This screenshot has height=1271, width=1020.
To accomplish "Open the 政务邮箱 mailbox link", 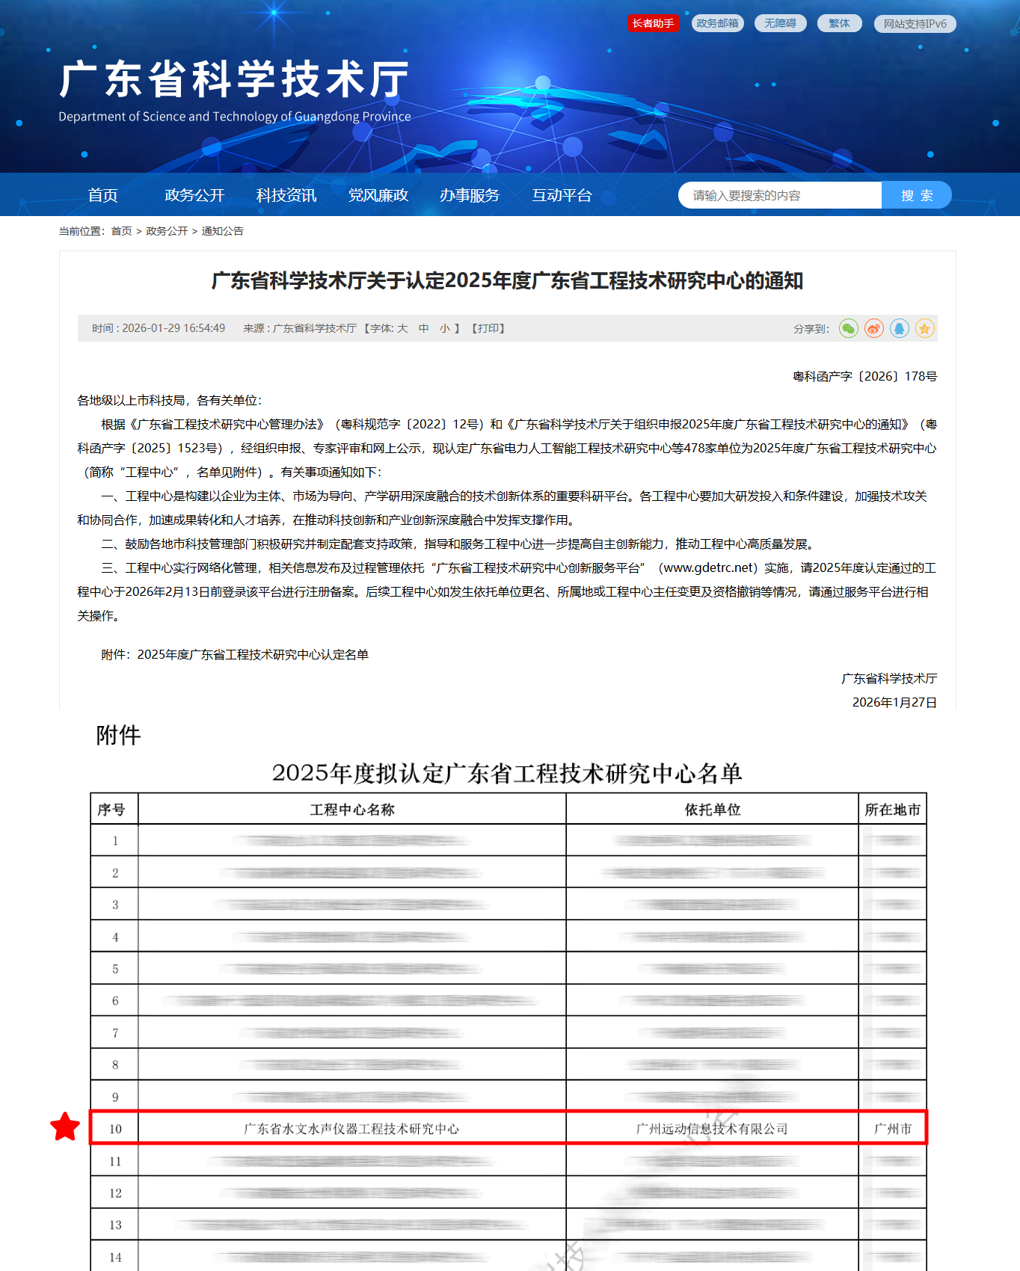I will point(717,23).
